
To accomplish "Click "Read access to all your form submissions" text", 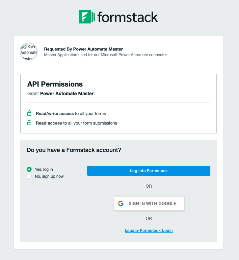I will pyautogui.click(x=76, y=123).
